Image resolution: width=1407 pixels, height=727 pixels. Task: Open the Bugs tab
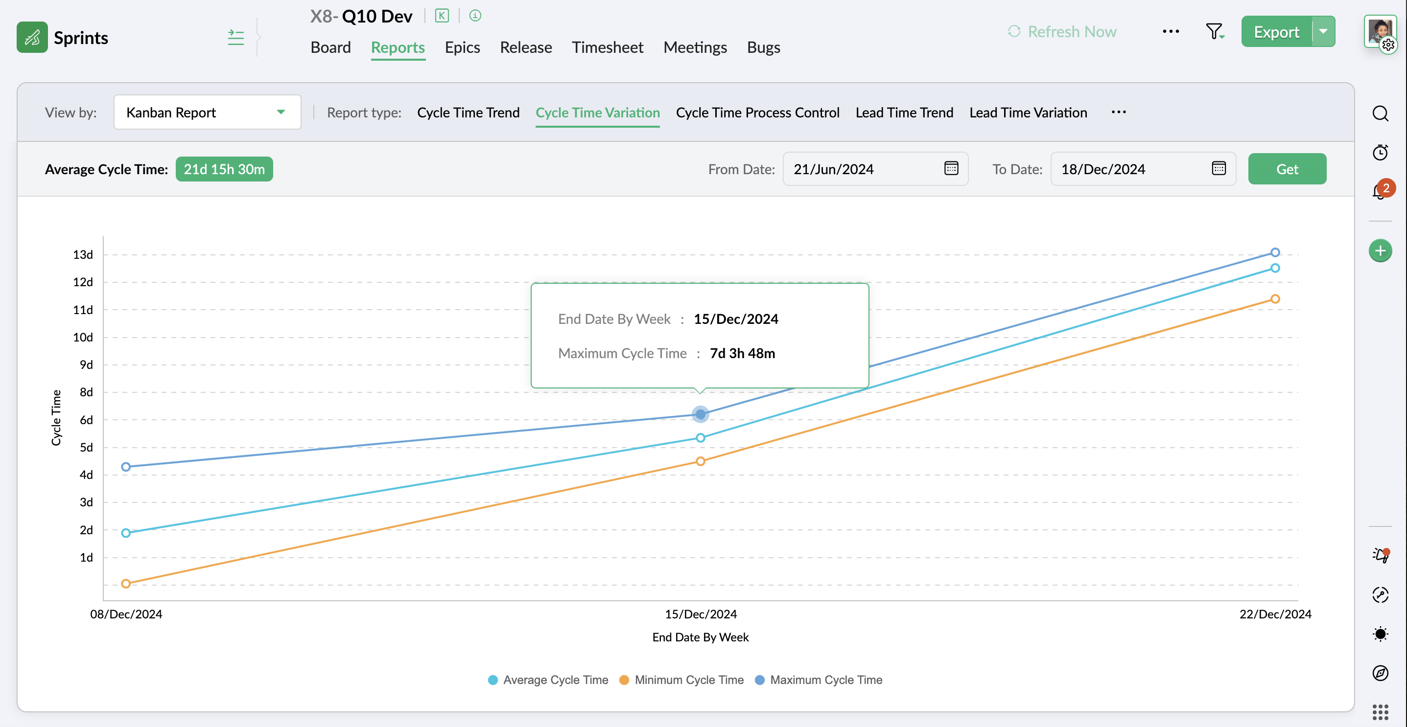[763, 47]
